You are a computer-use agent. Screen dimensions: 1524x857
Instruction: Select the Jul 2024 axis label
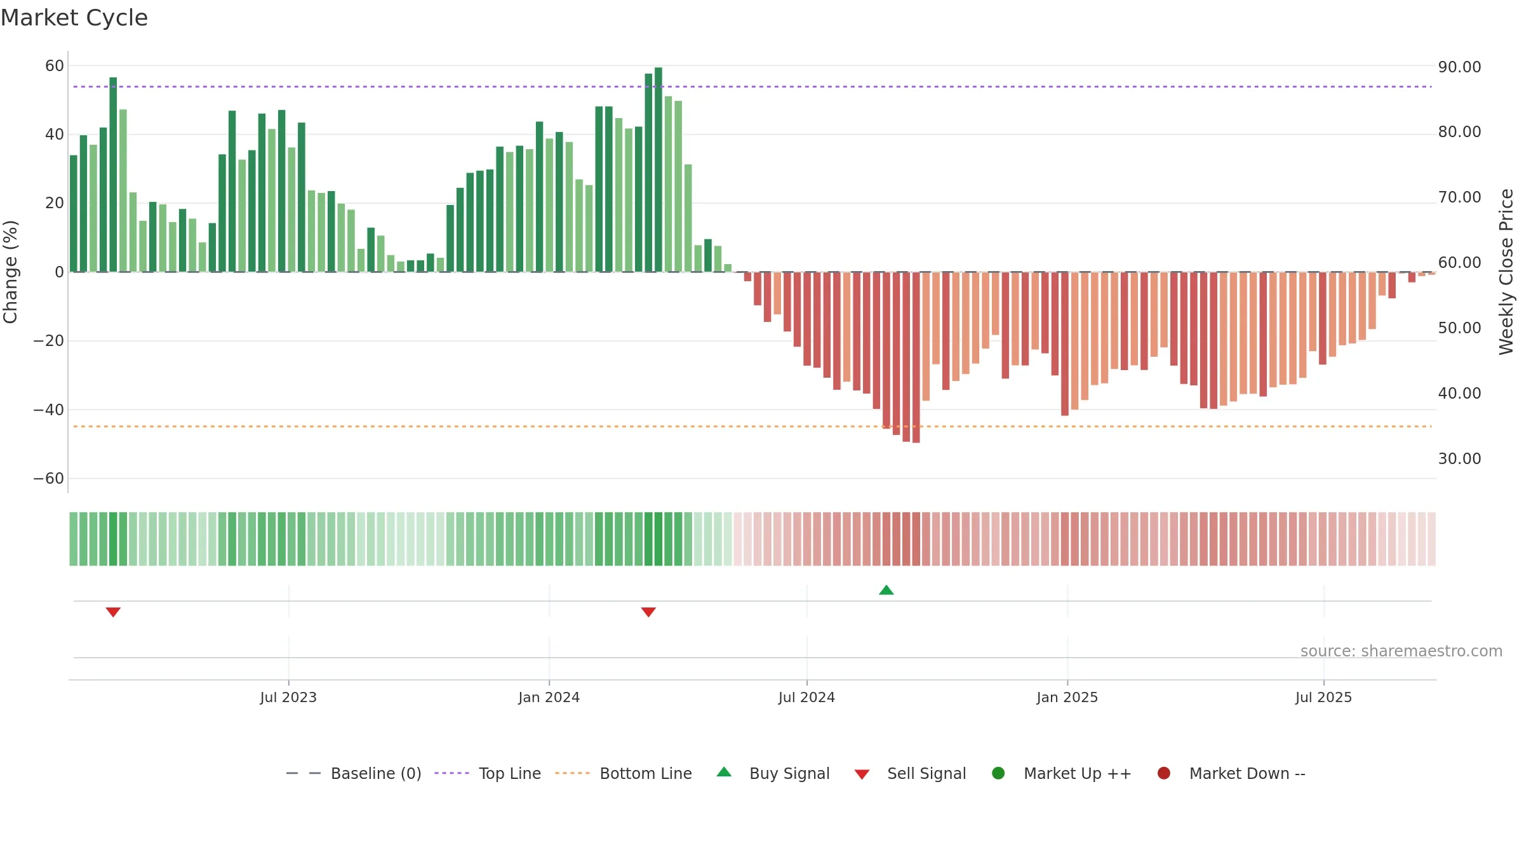[x=807, y=697]
